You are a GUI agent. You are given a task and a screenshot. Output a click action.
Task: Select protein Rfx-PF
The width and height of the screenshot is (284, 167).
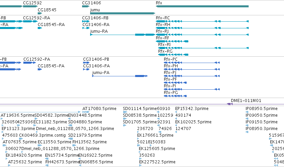pos(170,79)
